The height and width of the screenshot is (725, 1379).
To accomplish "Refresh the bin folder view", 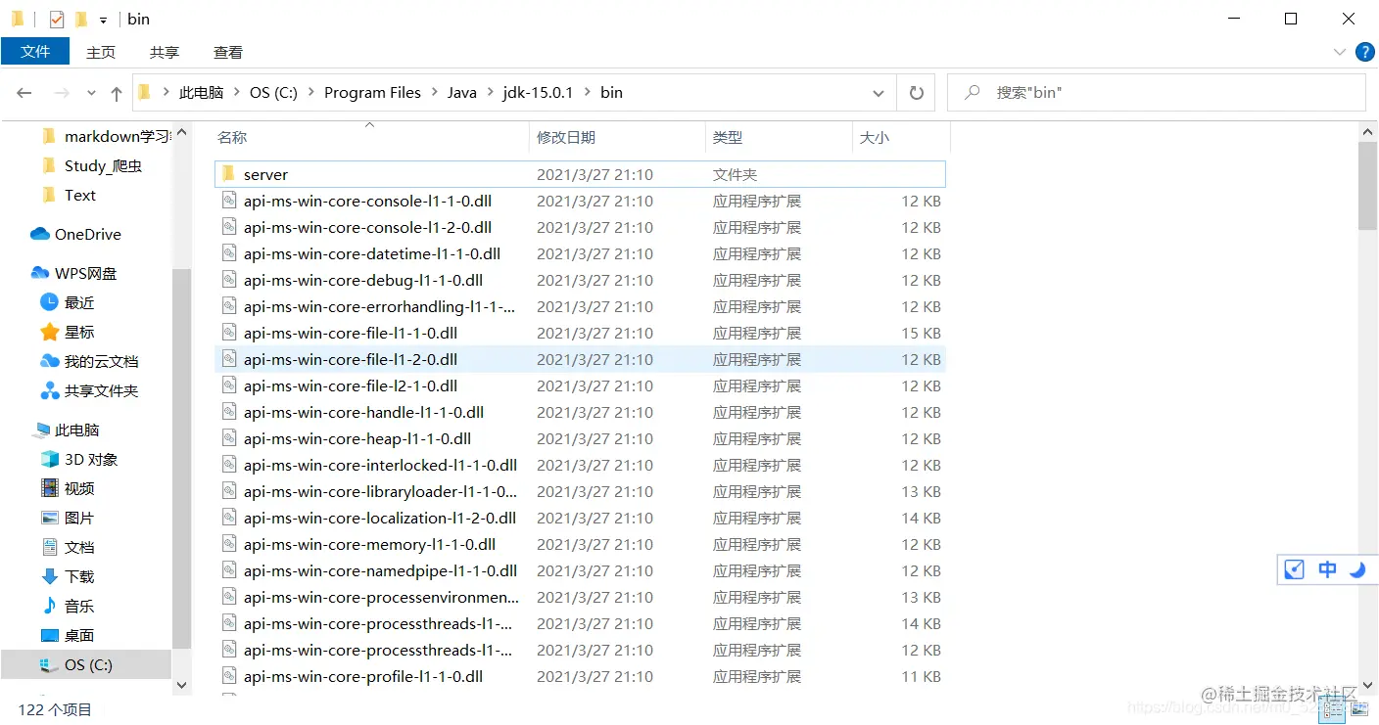I will tap(917, 93).
